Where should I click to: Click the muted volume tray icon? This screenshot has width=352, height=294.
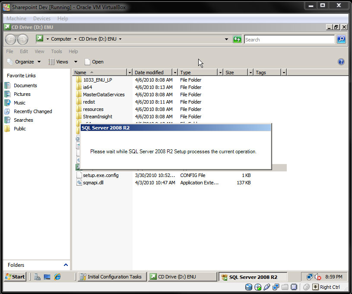(x=317, y=277)
